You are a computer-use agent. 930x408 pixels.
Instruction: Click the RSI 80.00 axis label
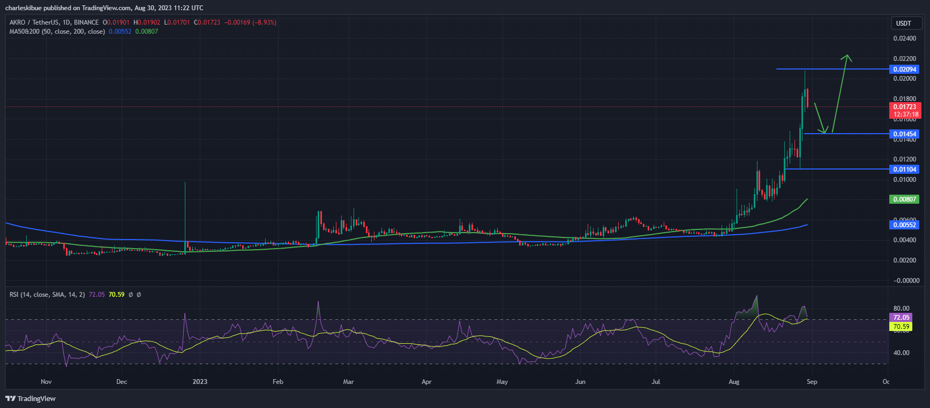click(x=901, y=309)
